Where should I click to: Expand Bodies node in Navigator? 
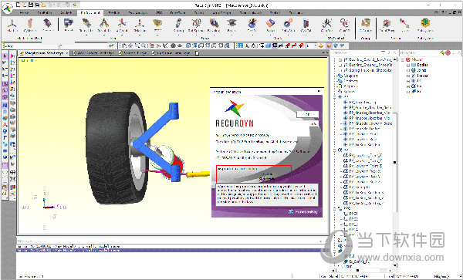click(x=408, y=65)
